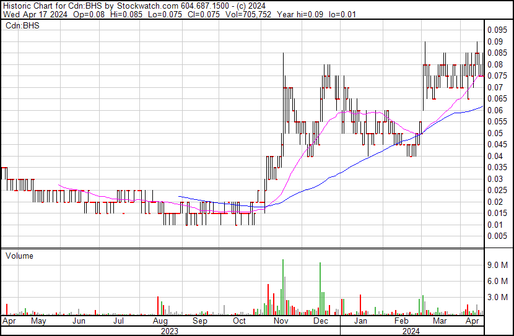
Task: Click the 0.045 price axis label
Action: coord(497,144)
